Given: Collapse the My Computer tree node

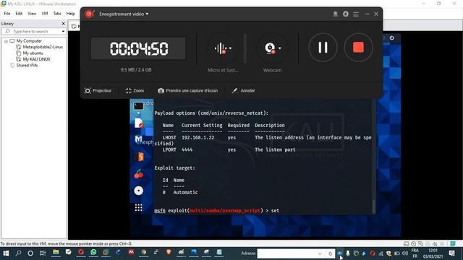Looking at the screenshot, I should click(x=6, y=41).
